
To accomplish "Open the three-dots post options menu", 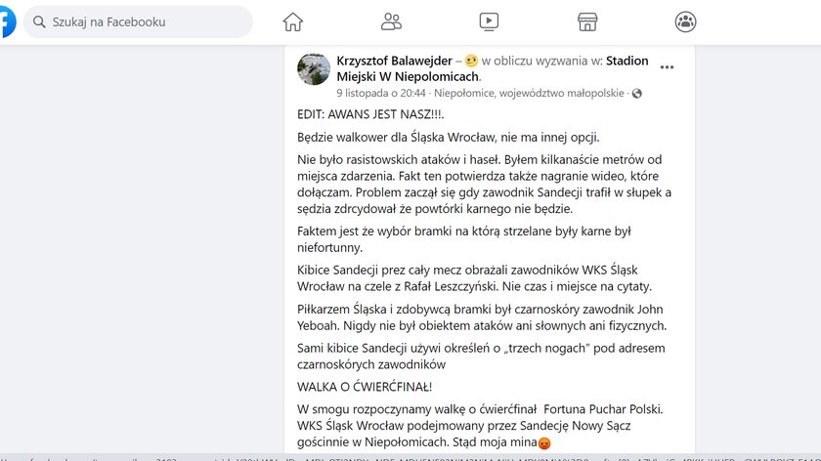I will point(667,67).
